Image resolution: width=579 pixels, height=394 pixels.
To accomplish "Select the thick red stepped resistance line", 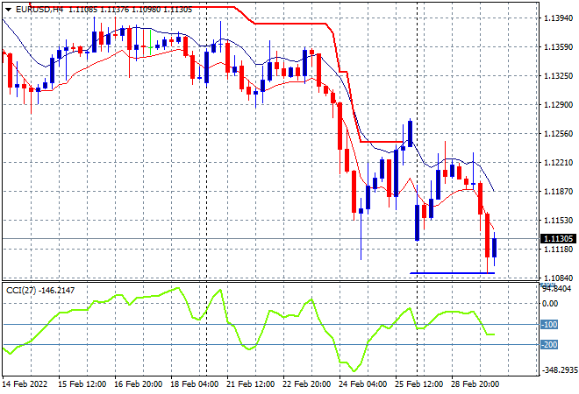I will tap(289, 24).
